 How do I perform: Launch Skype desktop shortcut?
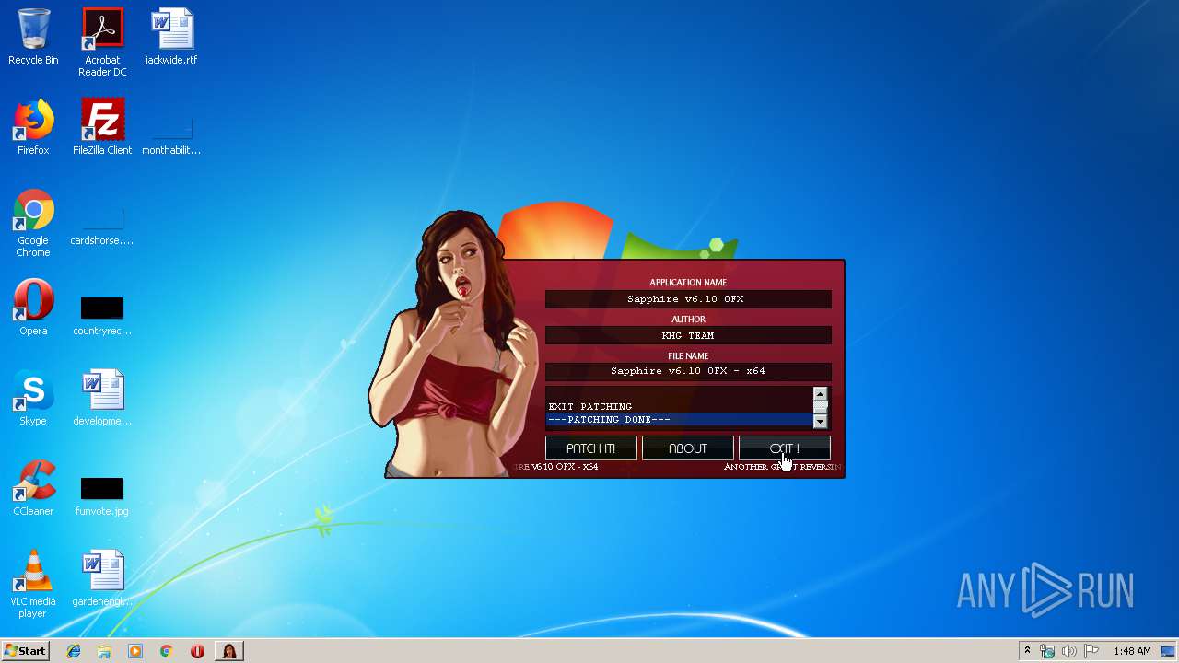coord(33,398)
